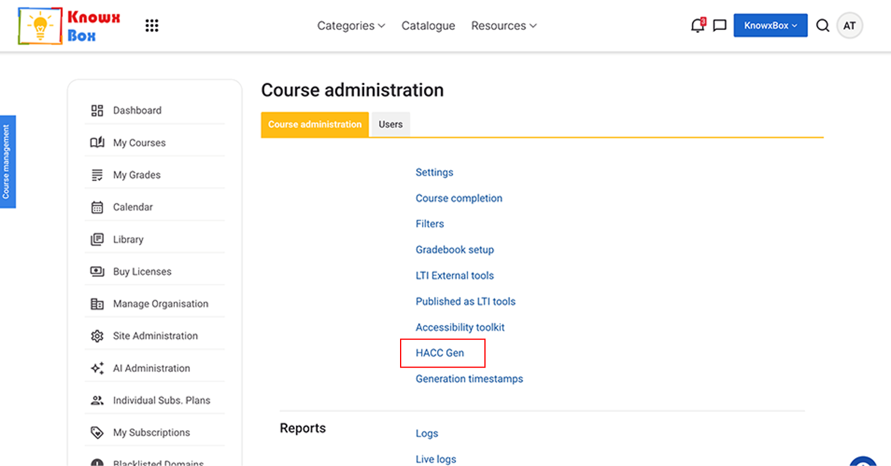Go to Dashboard in sidebar
This screenshot has width=891, height=466.
click(137, 111)
